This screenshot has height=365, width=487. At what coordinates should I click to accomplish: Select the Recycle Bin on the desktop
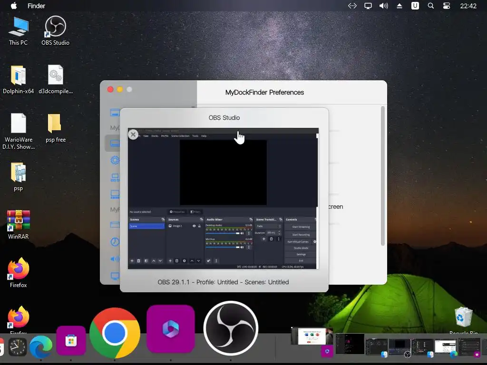point(463,320)
